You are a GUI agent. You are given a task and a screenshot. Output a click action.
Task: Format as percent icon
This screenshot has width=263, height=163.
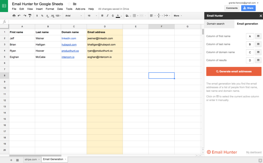click(x=42, y=16)
